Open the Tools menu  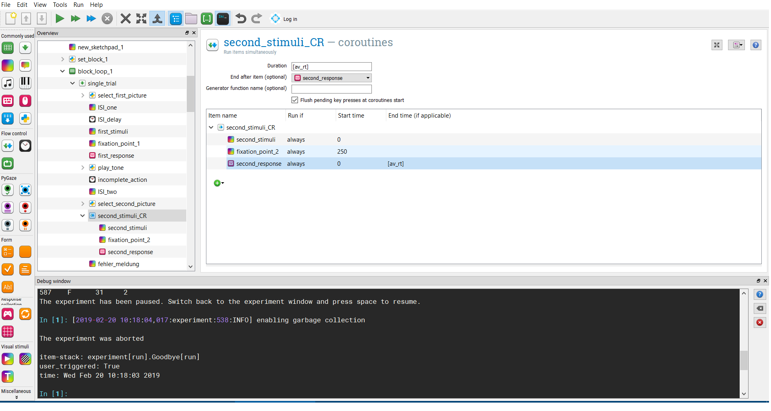pyautogui.click(x=60, y=5)
